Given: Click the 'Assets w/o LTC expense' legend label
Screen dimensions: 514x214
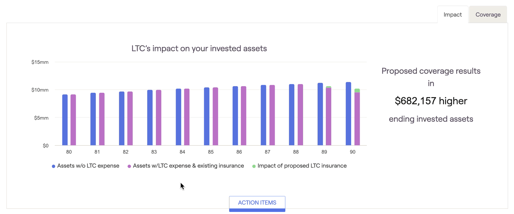Looking at the screenshot, I should click(88, 166).
